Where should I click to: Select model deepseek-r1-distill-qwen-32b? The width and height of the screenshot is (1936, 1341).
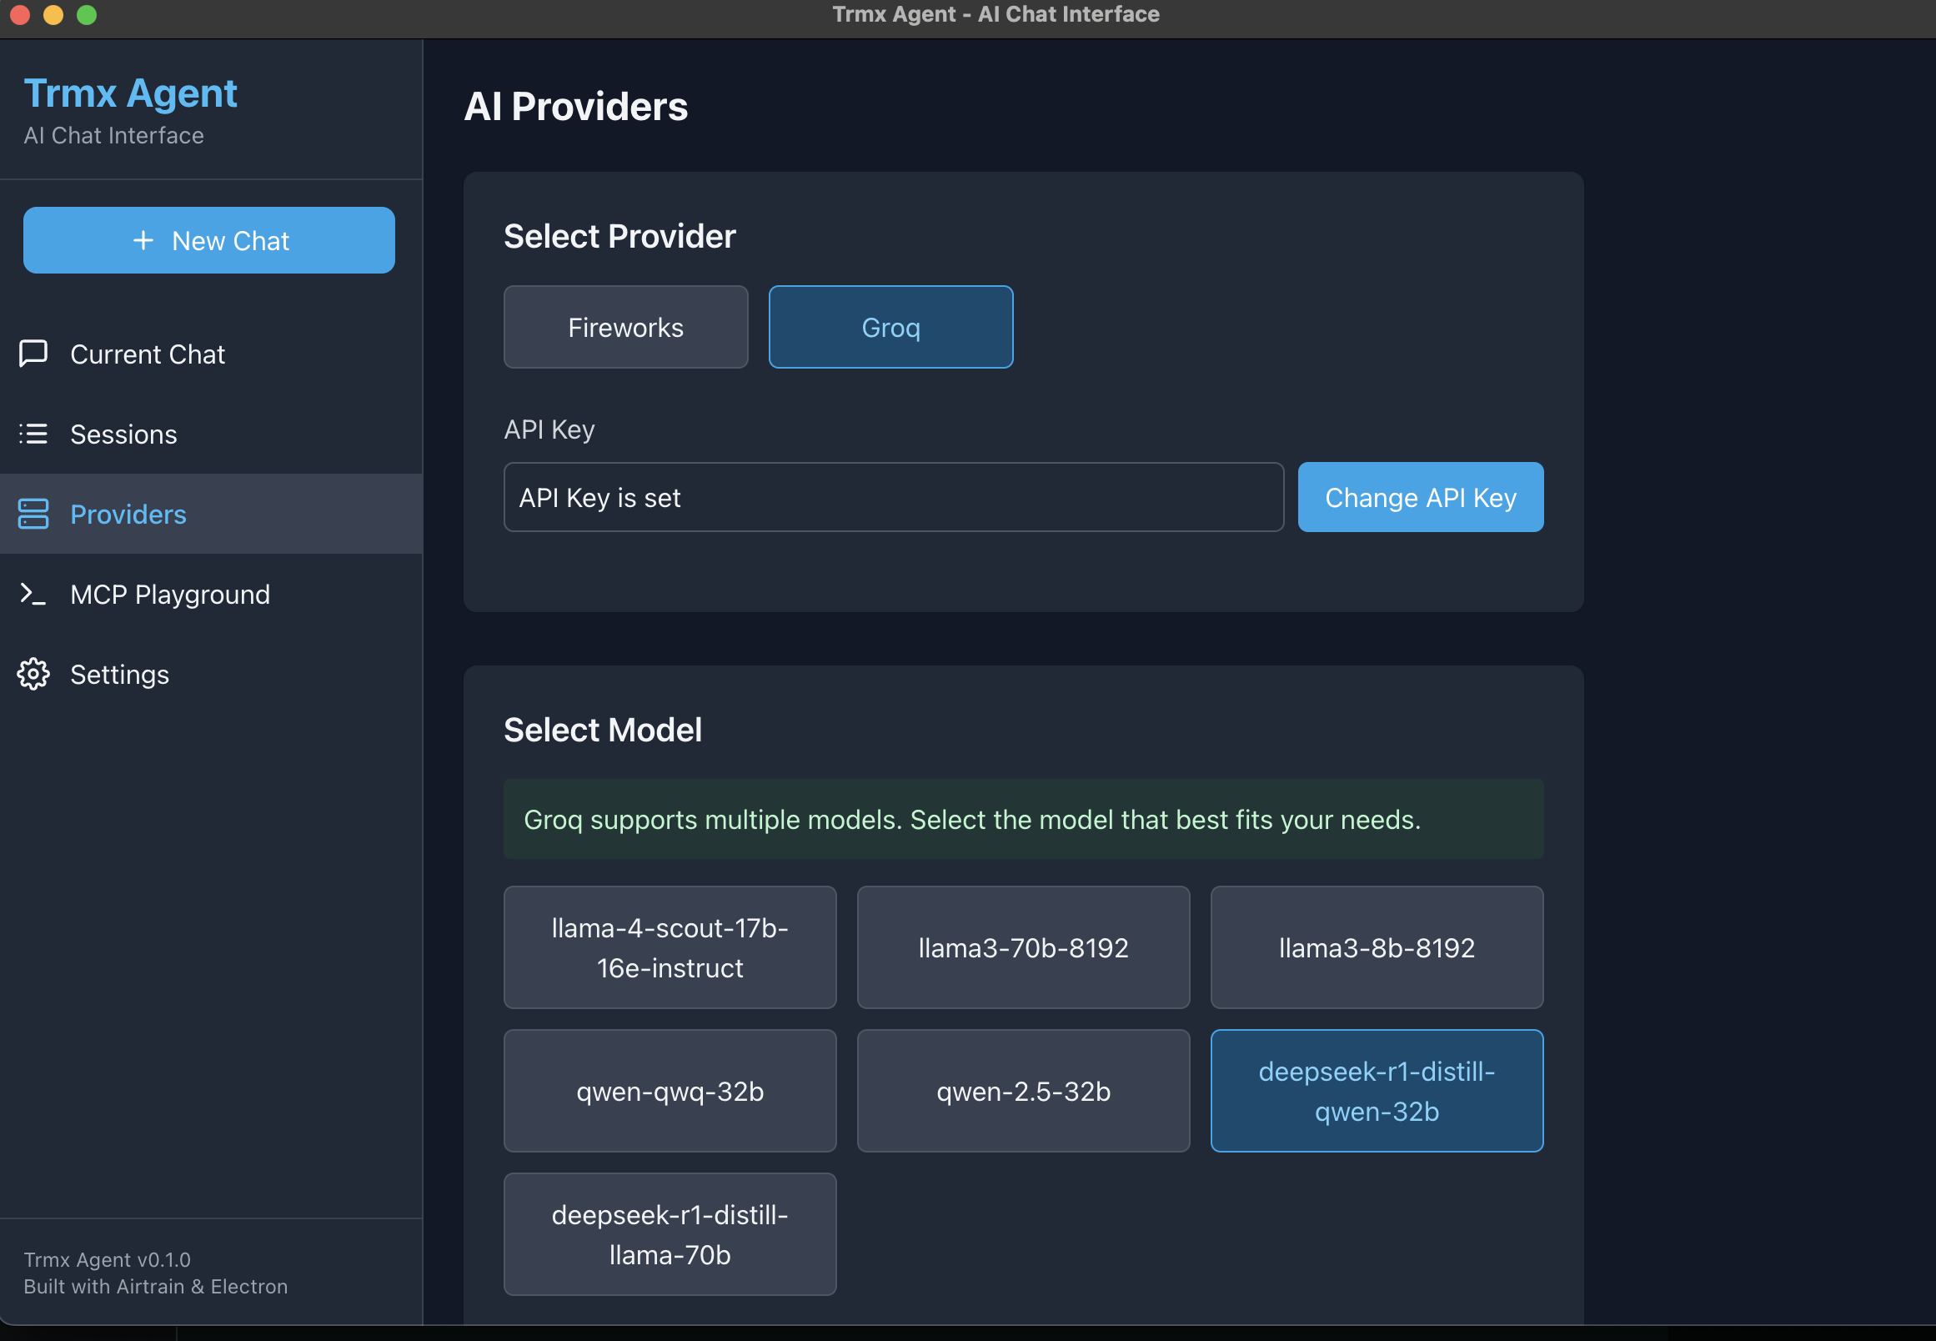[x=1377, y=1091]
